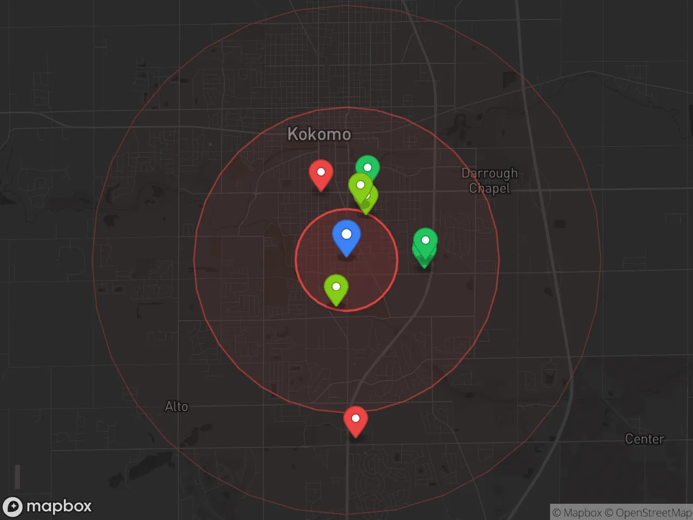Click the white dot of the bottom red marker

pos(356,418)
